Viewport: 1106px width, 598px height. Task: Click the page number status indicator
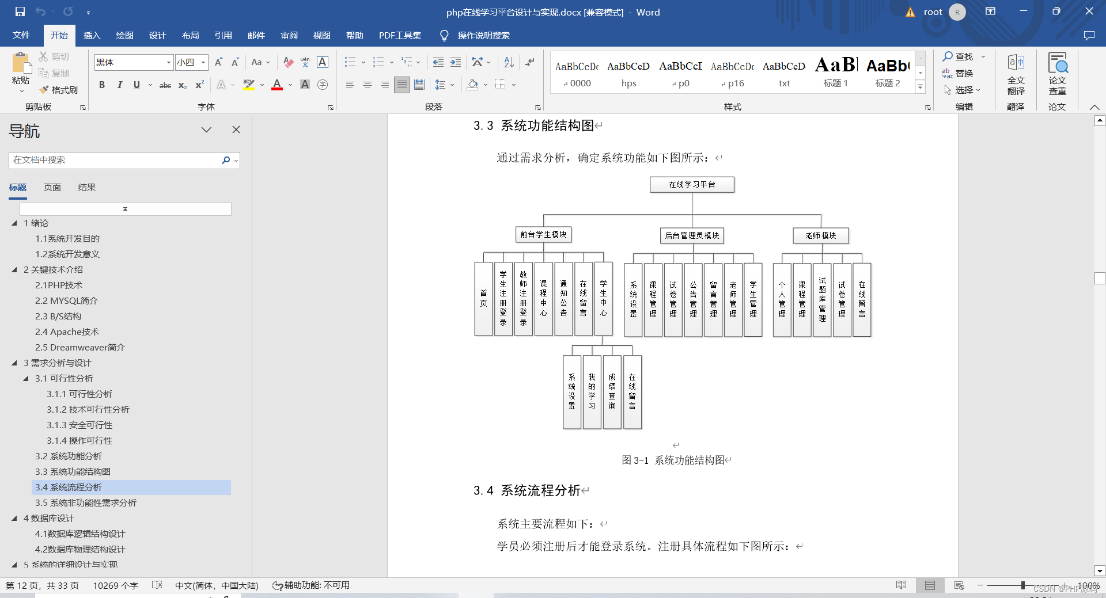[42, 585]
